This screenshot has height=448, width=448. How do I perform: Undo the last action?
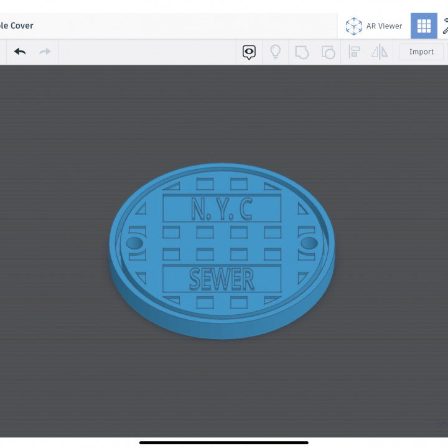click(x=20, y=52)
